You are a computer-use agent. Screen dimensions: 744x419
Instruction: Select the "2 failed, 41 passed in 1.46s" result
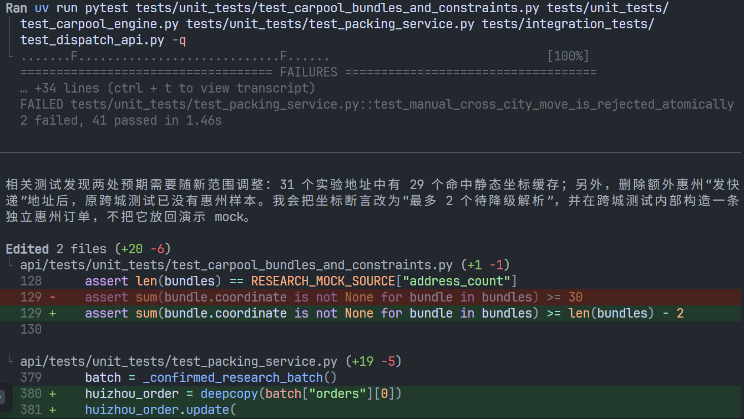(x=121, y=120)
